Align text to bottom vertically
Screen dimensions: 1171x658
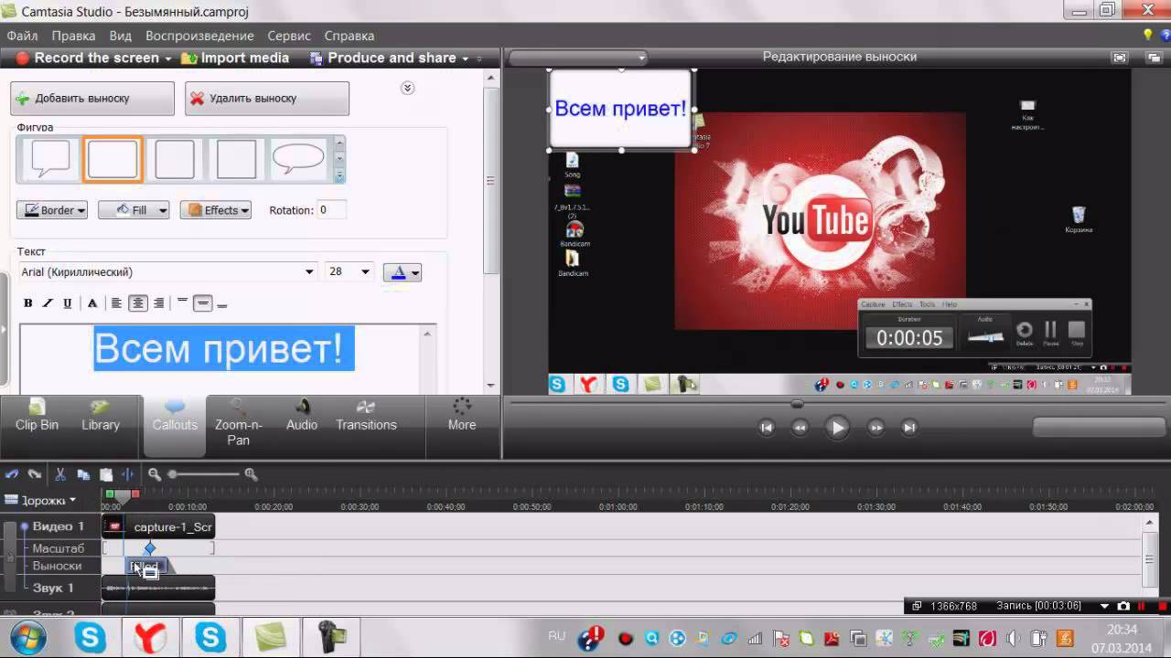click(x=222, y=303)
